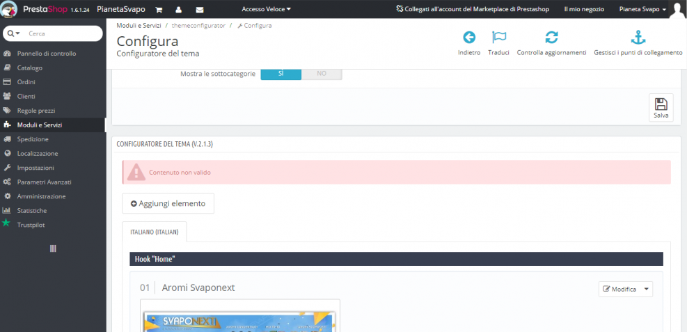687x332 pixels.
Task: Click in the Cerca search field
Action: point(63,33)
